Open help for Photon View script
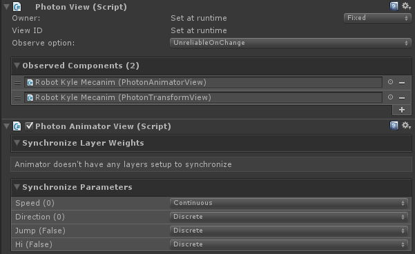Image resolution: width=415 pixels, height=254 pixels. click(394, 6)
